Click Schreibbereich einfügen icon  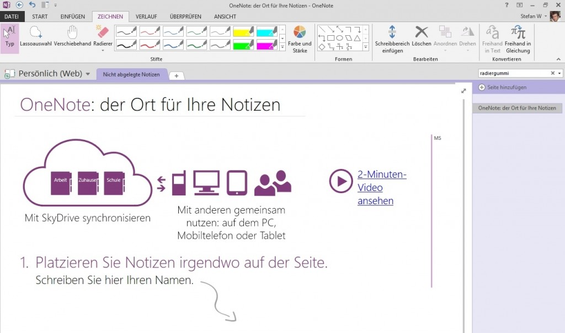(392, 32)
